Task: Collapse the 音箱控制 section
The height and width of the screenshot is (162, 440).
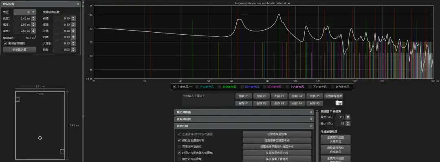Action: coord(311,126)
